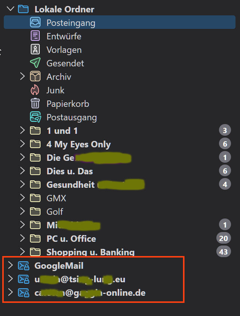
Task: Open Gesendet via the paper plane icon
Action: click(x=35, y=63)
